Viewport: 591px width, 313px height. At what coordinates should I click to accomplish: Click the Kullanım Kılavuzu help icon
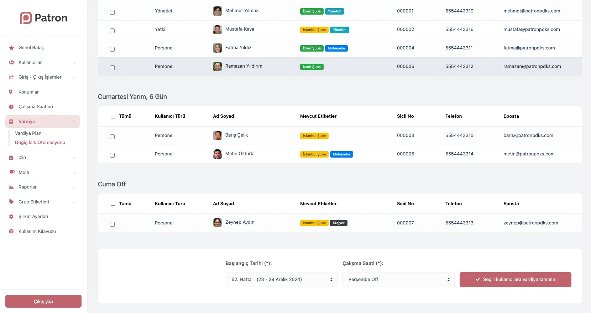tap(11, 232)
